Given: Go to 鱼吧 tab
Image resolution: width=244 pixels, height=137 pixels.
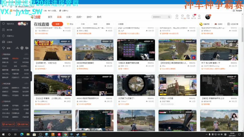Looking at the screenshot, I should pos(99,17).
